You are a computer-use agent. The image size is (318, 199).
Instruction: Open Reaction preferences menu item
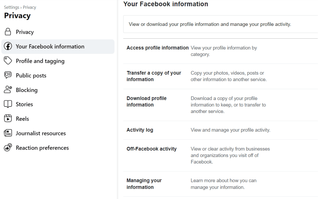point(42,148)
